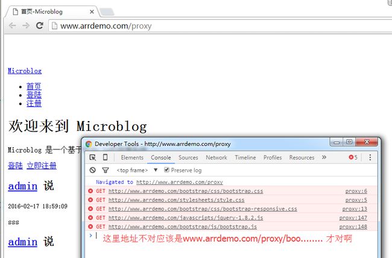Click the 欢迎来到 Microblog heading
This screenshot has height=258, width=392.
coord(78,126)
